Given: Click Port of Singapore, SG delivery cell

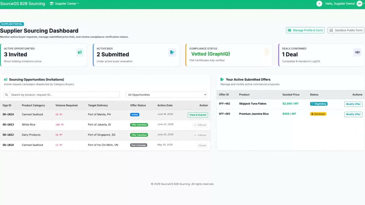Looking at the screenshot, I should 102,135.
